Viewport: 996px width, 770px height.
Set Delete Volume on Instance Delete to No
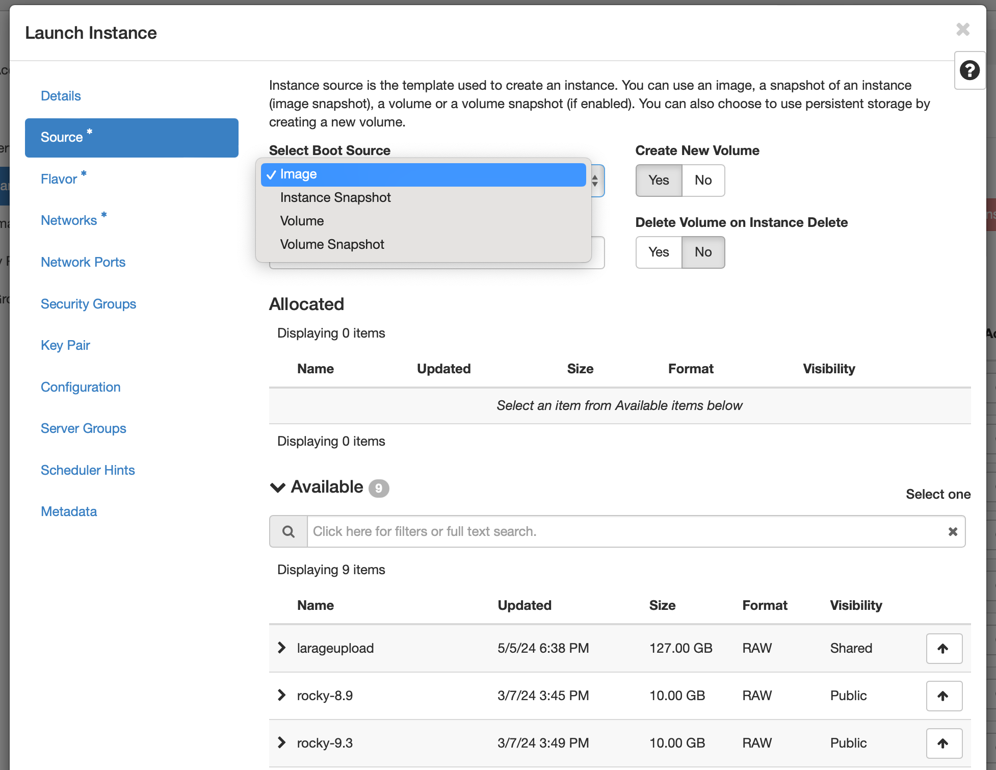pyautogui.click(x=703, y=252)
